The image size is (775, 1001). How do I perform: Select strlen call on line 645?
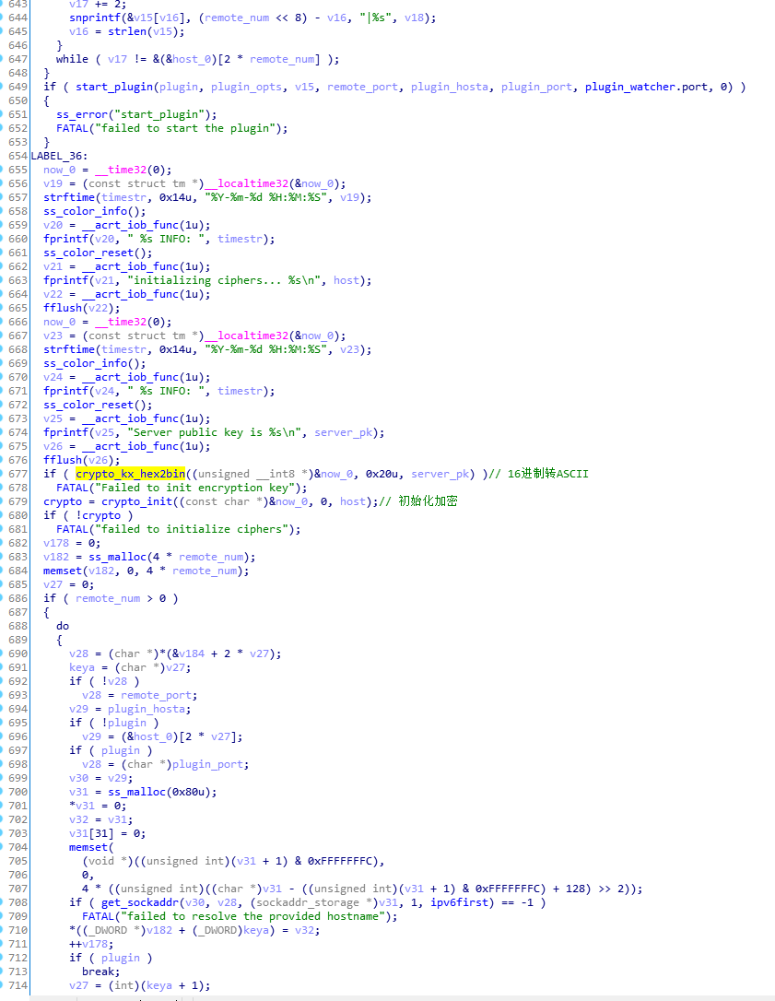click(x=127, y=31)
